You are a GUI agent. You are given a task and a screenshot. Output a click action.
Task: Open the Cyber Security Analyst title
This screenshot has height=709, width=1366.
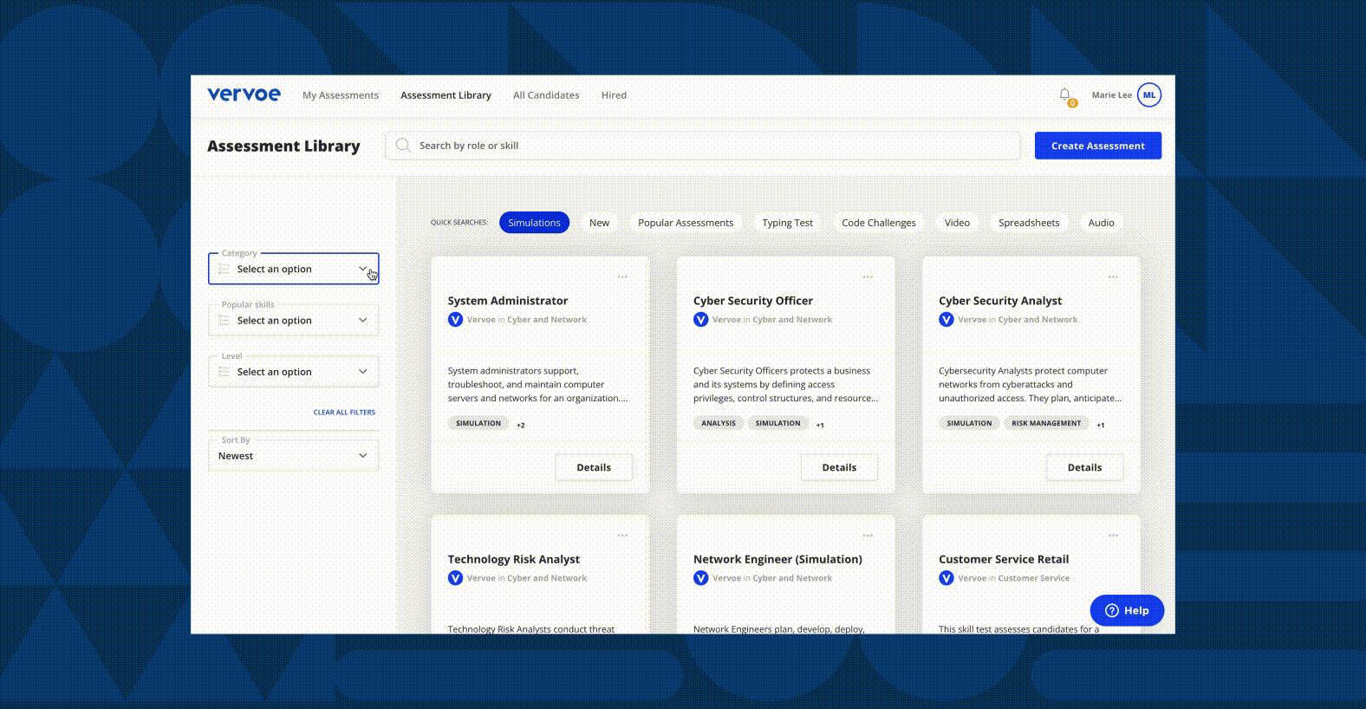click(1000, 301)
